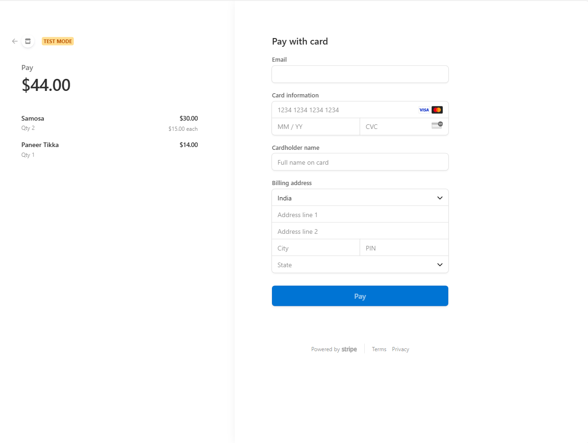
Task: Open the State dropdown
Action: 360,265
